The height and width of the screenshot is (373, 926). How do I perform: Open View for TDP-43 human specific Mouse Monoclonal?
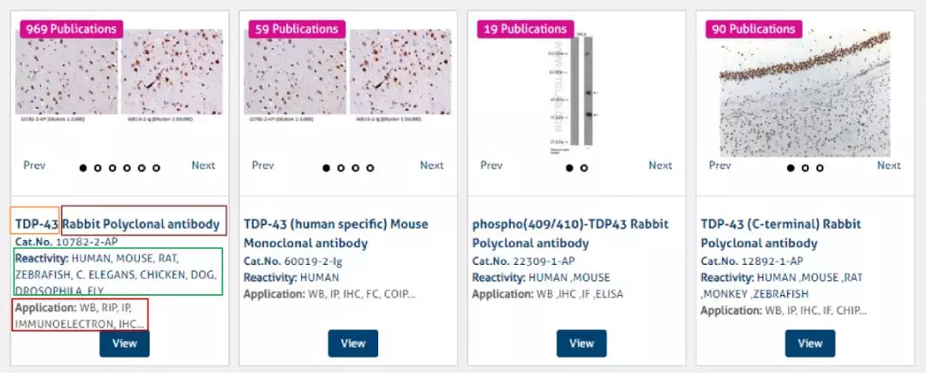(352, 343)
